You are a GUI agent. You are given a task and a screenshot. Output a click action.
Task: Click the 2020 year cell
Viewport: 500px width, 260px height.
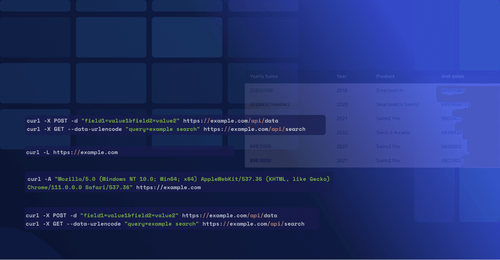pyautogui.click(x=342, y=105)
